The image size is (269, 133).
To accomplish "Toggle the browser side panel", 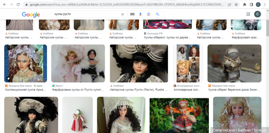I will click(x=251, y=4).
